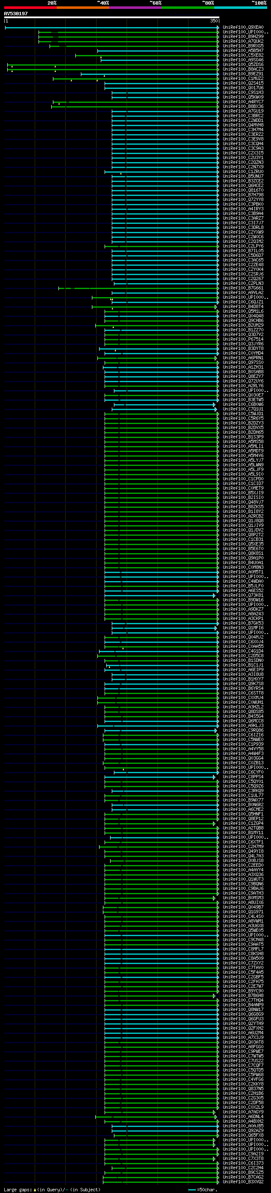Select the label UniRef100_C2PLN3
This screenshot has height=1193, width=271.
click(243, 284)
